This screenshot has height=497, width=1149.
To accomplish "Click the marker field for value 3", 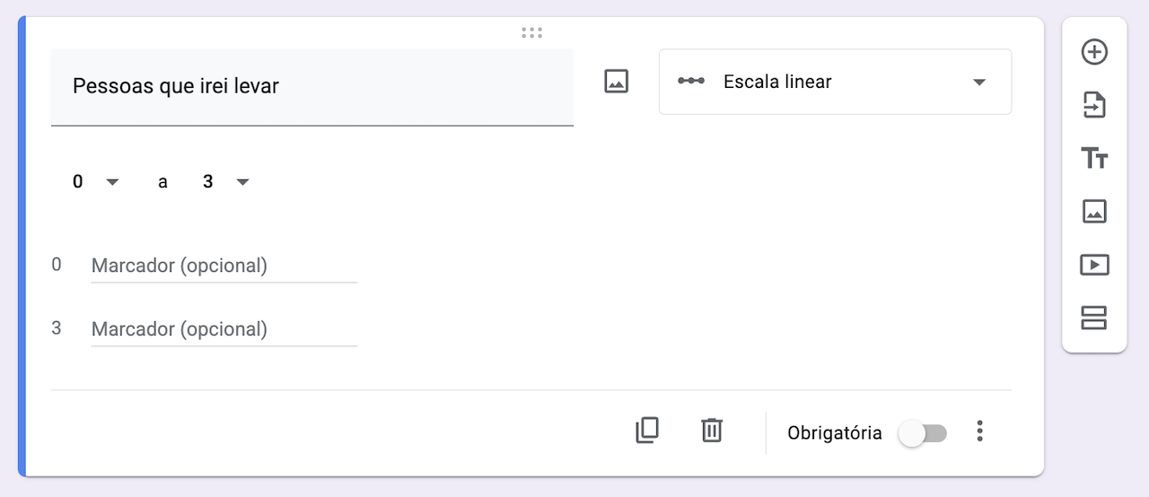I will point(224,329).
